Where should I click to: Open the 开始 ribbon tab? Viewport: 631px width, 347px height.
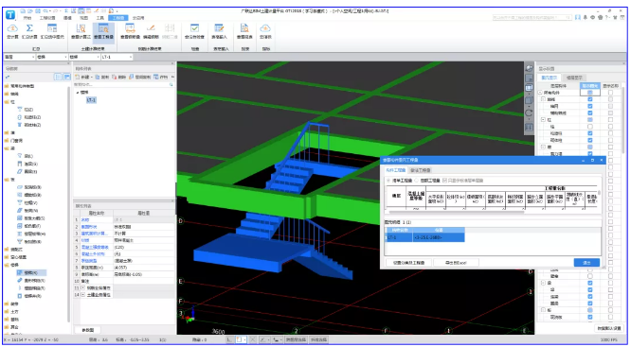click(27, 18)
